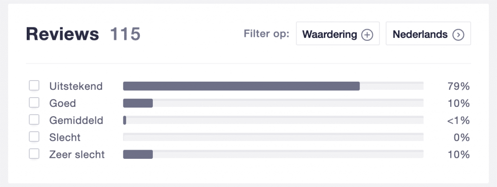The height and width of the screenshot is (187, 497).
Task: Click the empty Slecht progress bar
Action: (x=273, y=137)
